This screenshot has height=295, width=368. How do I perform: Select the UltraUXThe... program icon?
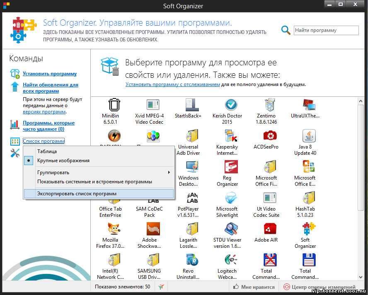coord(309,105)
